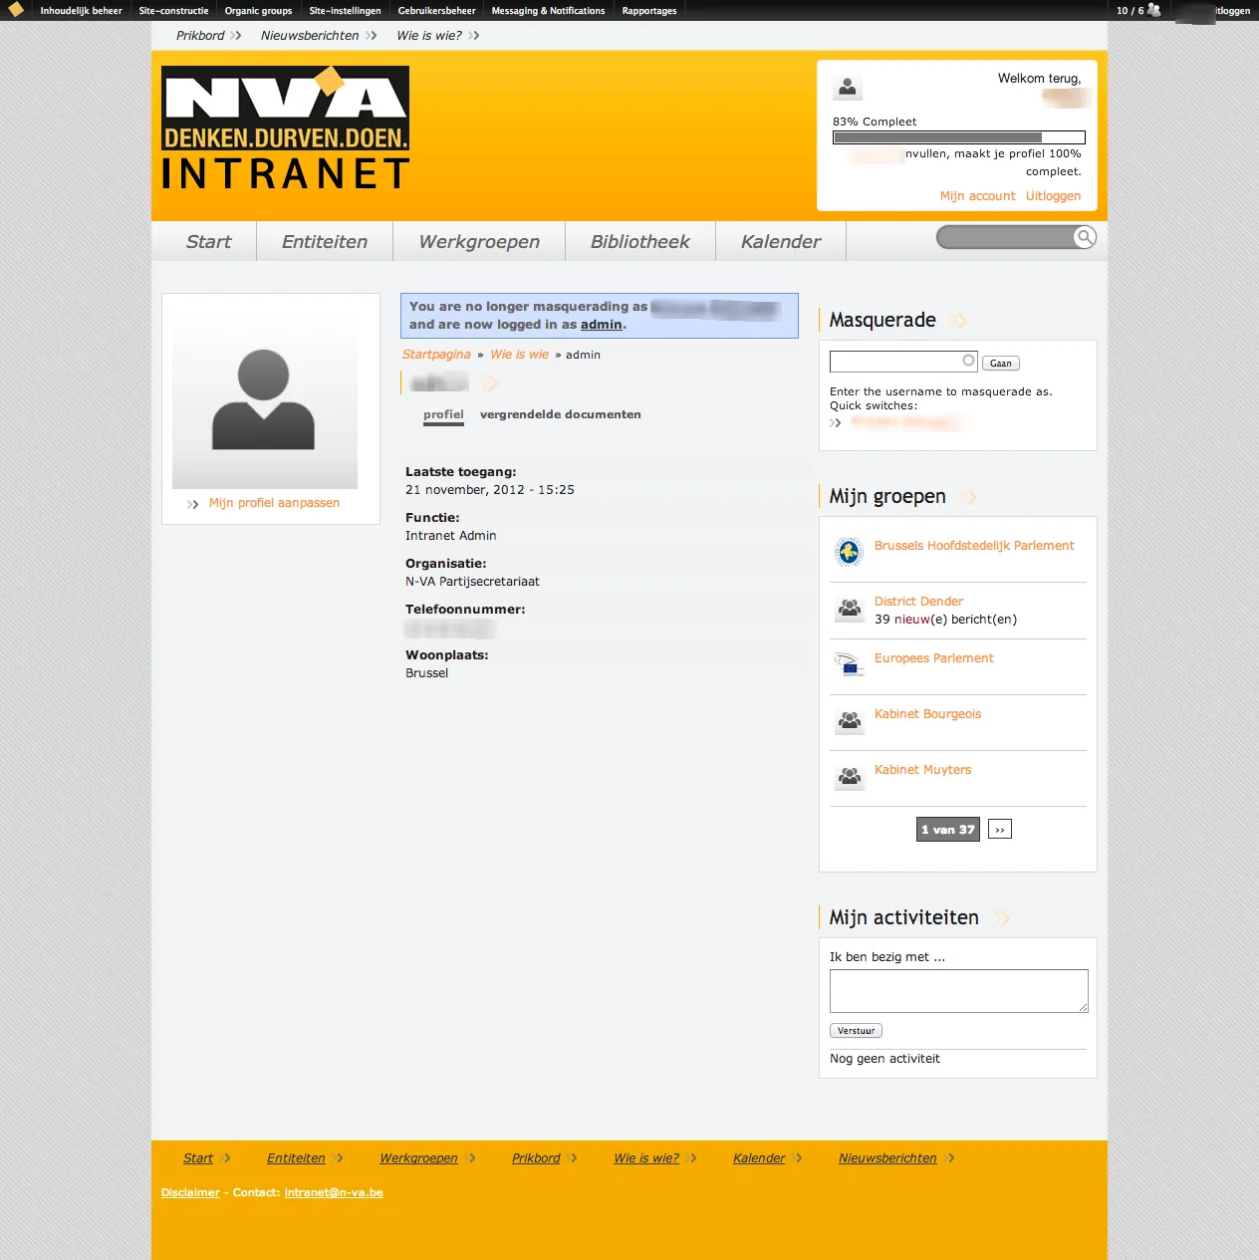Click the Gaan button

pyautogui.click(x=1001, y=364)
